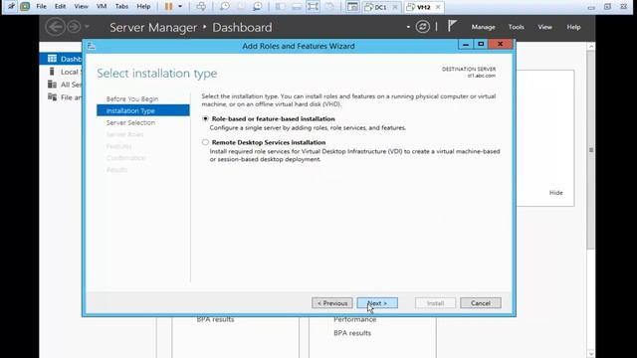Click the Next button
637x358 pixels.
click(x=377, y=303)
